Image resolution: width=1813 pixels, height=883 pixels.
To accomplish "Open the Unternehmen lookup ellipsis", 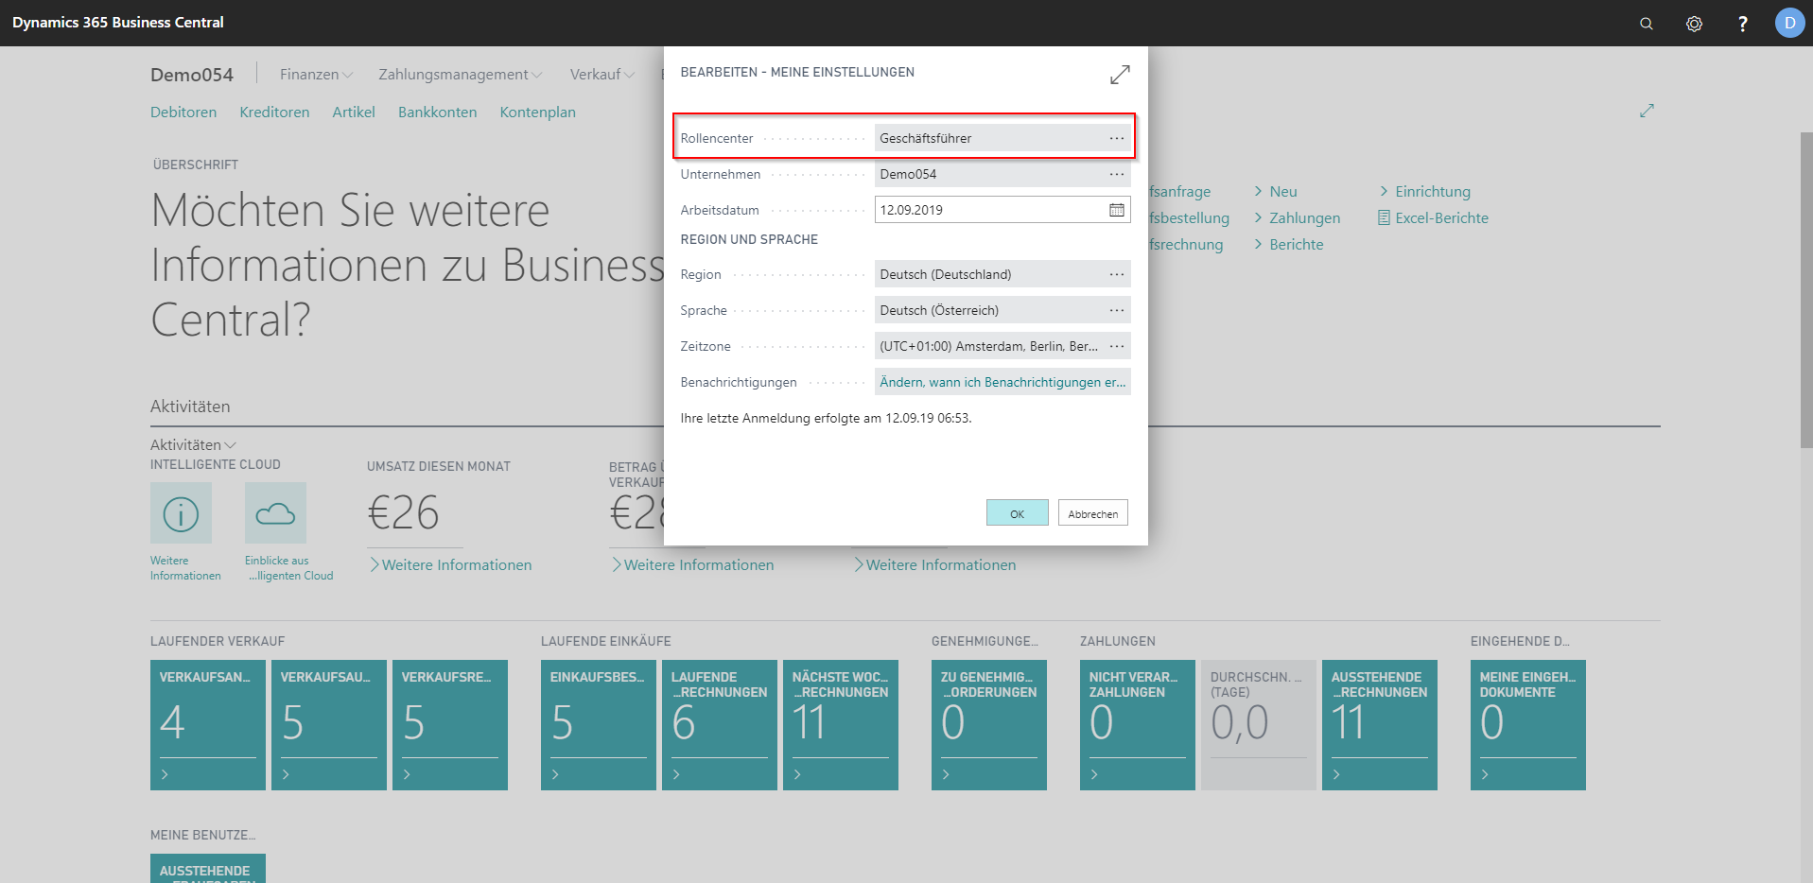I will click(x=1117, y=174).
